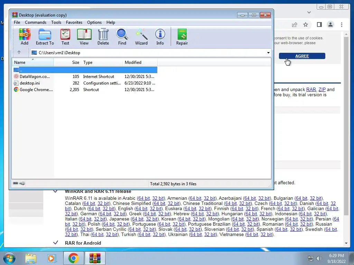Select the DataWagon.co... file name
Screen dimensions: 354x265
point(35,77)
